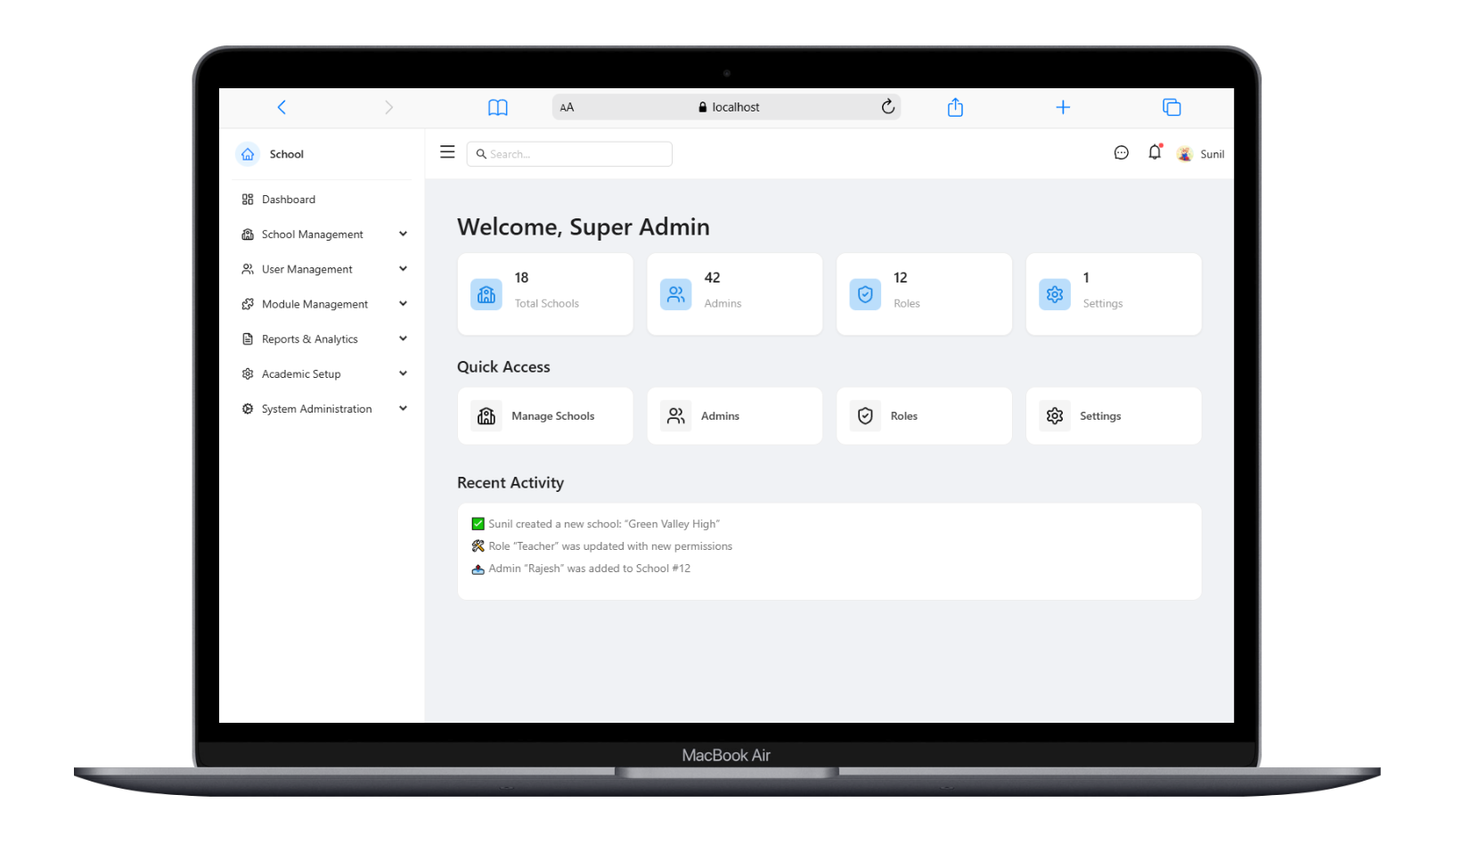1478x844 pixels.
Task: Open Module Management sidebar item
Action: (314, 305)
